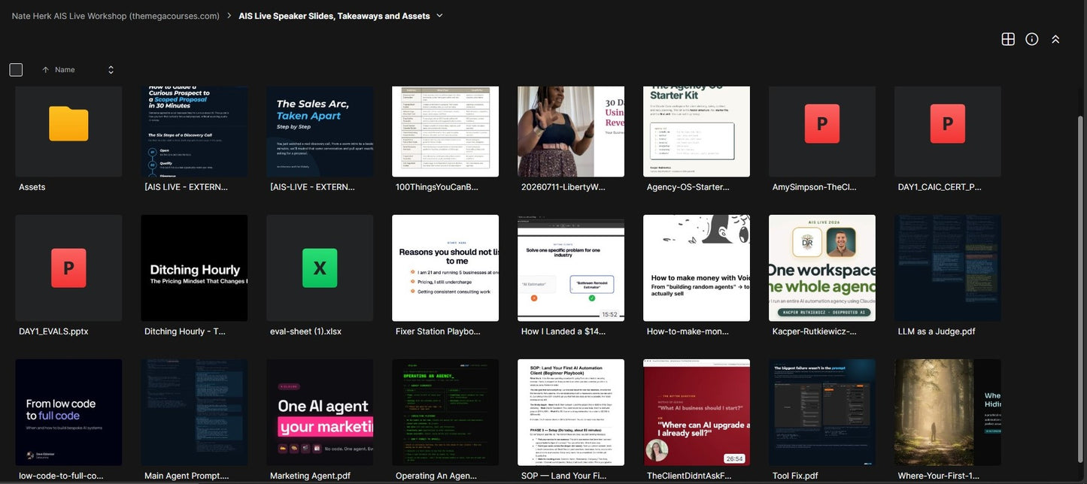Expand the AIS Live Speaker Slides folder dropdown
The height and width of the screenshot is (484, 1087).
point(439,16)
